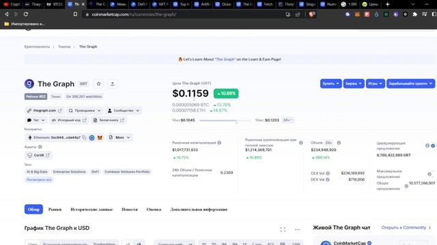
Task: Open info icon beside CEX Vol
Action: 328,174
